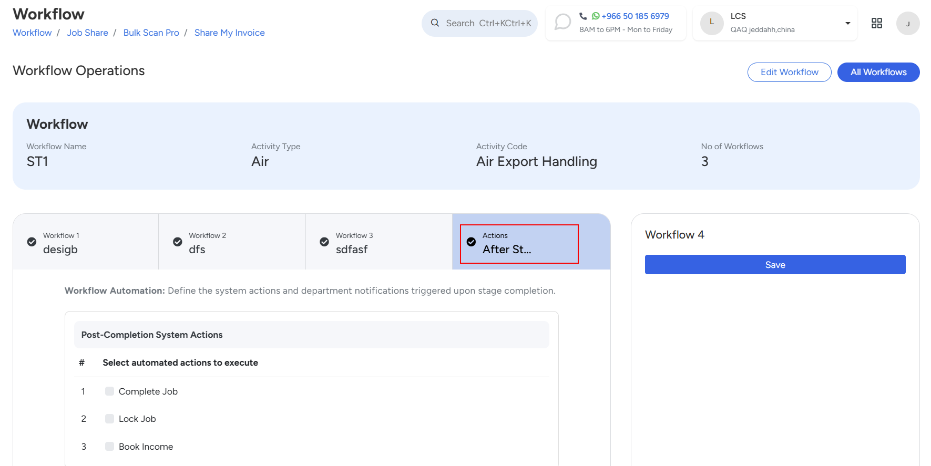The width and height of the screenshot is (931, 466).
Task: Click the WhatsApp icon beside phone number
Action: (596, 16)
